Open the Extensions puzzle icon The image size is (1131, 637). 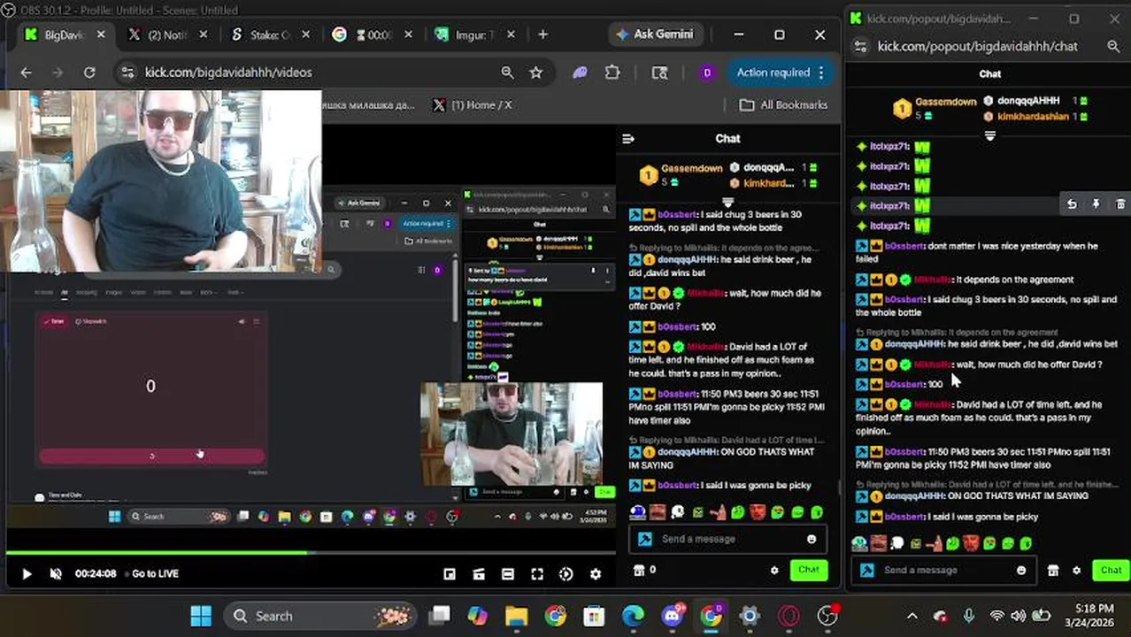coord(612,73)
